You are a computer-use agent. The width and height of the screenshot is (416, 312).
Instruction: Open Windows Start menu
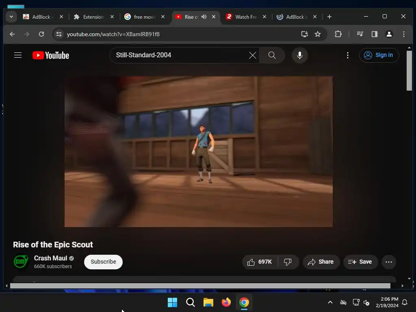tap(172, 302)
